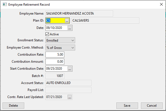
Task: Focus the Contribution Rate field
Action: tap(55, 55)
